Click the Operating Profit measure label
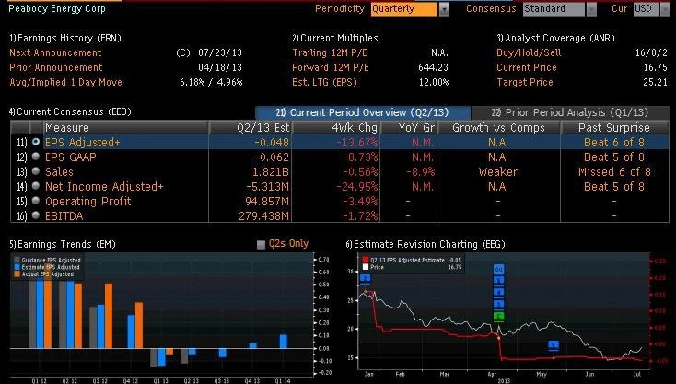676x384 pixels. tap(87, 202)
